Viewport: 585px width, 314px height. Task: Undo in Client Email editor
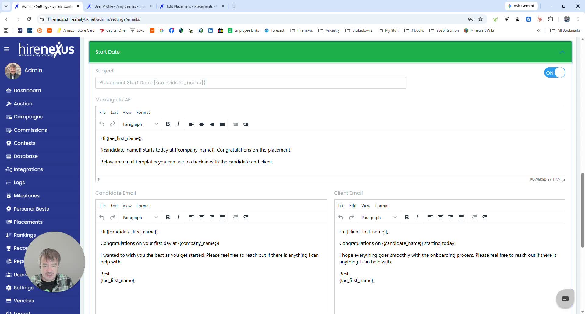click(x=341, y=217)
